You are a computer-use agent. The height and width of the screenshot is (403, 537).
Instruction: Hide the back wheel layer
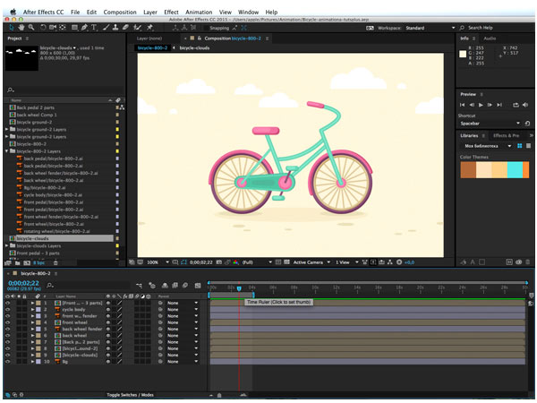pos(7,336)
